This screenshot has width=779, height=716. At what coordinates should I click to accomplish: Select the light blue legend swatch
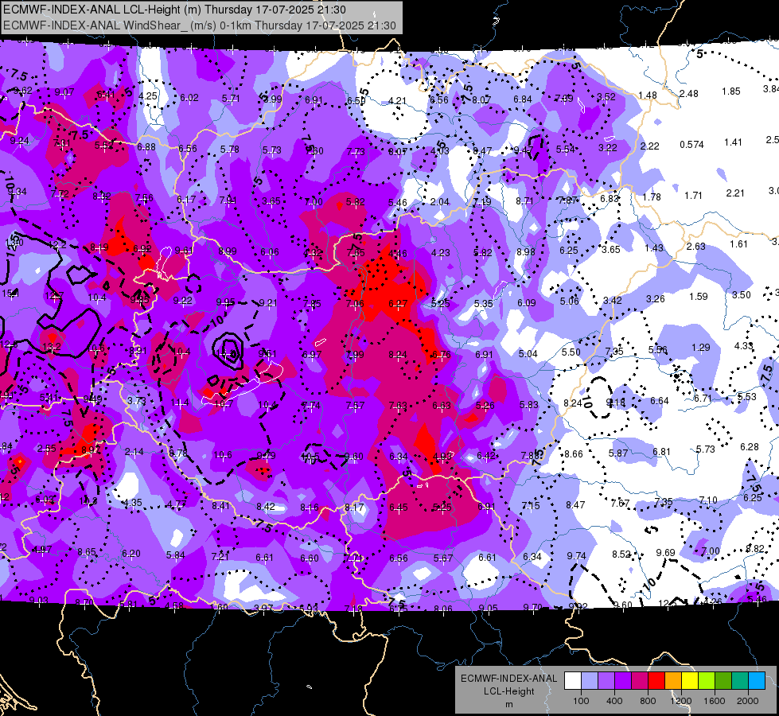point(757,681)
